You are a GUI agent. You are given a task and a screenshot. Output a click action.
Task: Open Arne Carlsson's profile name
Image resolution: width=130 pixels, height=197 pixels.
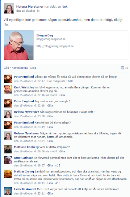click(23, 158)
